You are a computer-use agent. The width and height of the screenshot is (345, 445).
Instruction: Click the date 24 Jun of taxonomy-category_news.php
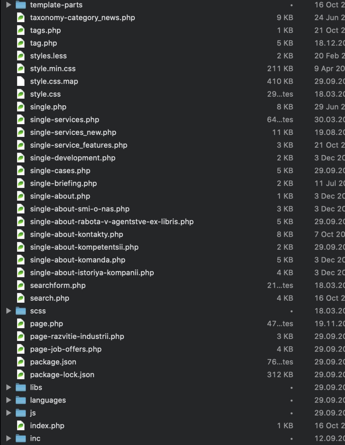click(x=329, y=18)
